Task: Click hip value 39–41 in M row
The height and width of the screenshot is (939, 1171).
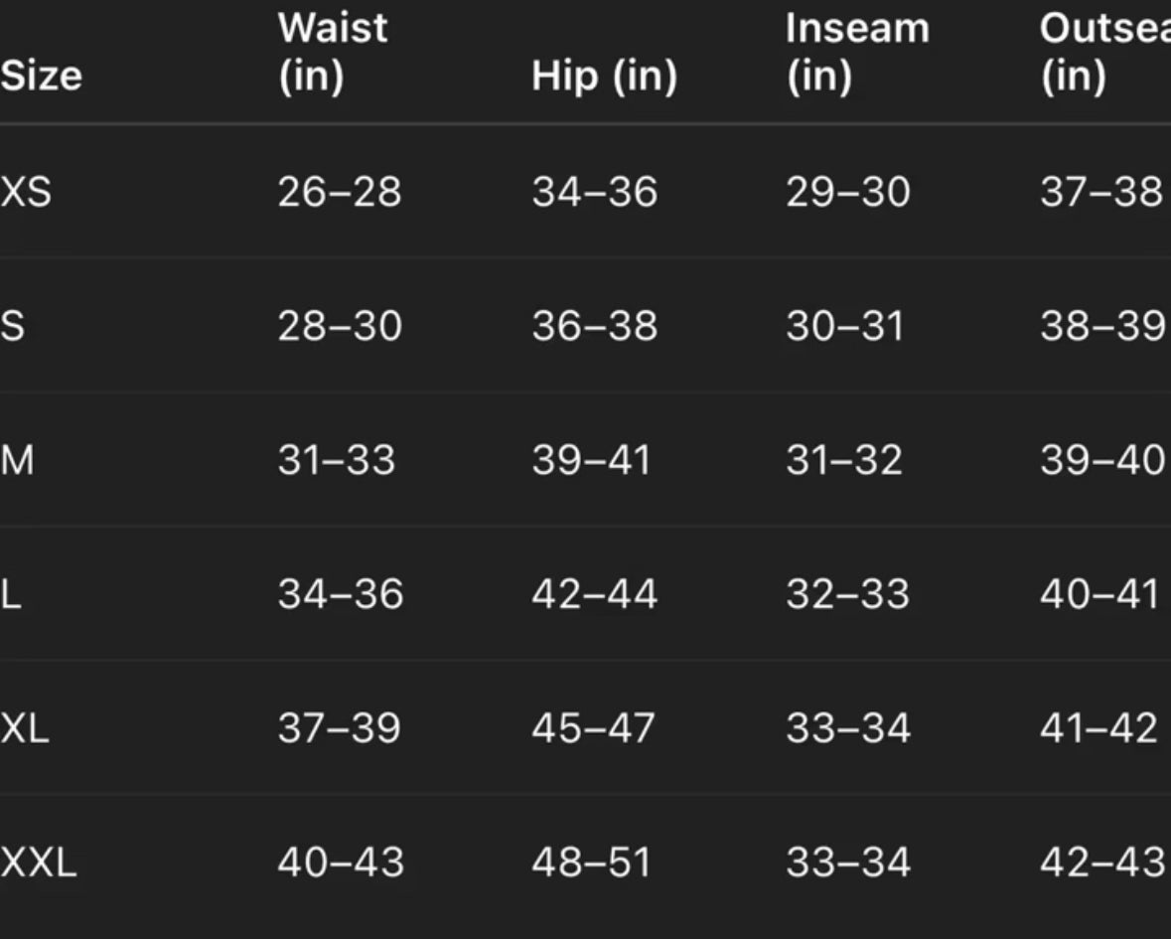Action: [x=591, y=460]
